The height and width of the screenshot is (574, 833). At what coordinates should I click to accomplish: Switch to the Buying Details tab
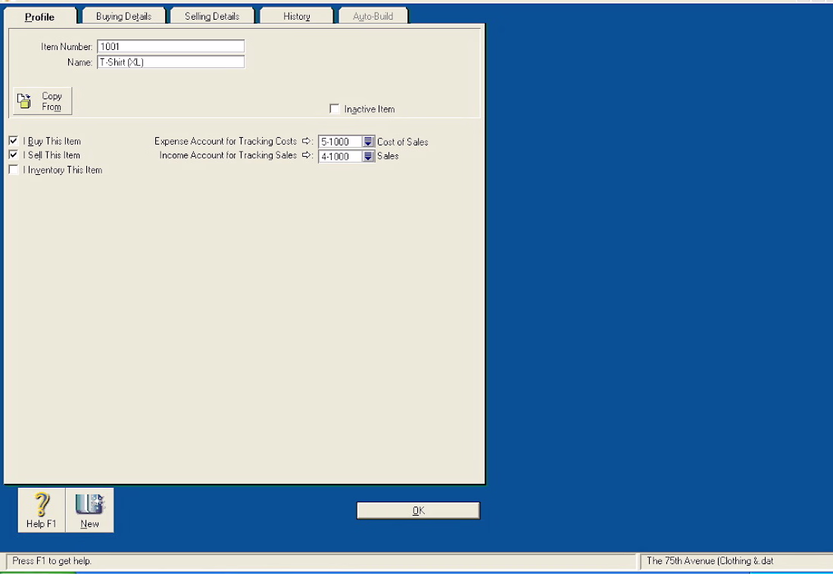(x=123, y=16)
